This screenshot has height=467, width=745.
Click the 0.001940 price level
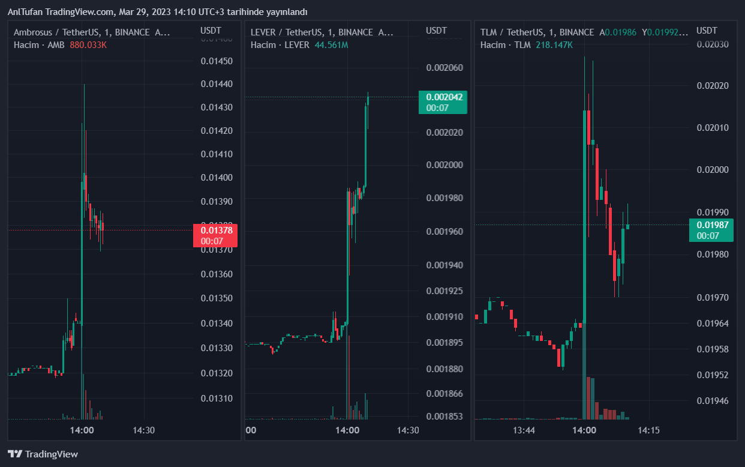pyautogui.click(x=444, y=265)
